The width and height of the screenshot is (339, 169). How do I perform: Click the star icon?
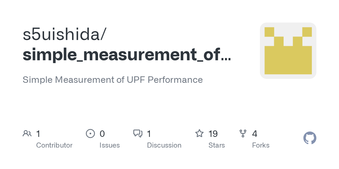tap(199, 134)
